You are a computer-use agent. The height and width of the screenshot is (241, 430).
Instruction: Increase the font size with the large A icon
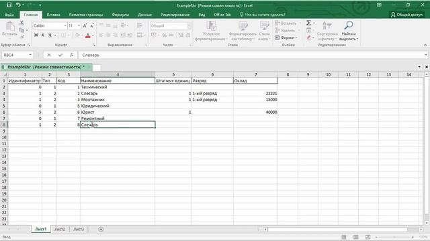[85, 25]
